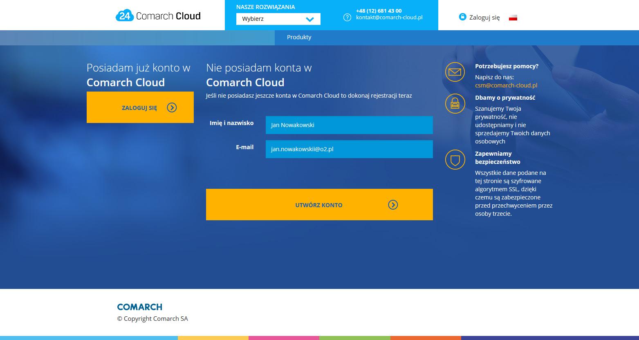Click arrow circle icon in UTWÓRZ KONTO button

tap(393, 205)
